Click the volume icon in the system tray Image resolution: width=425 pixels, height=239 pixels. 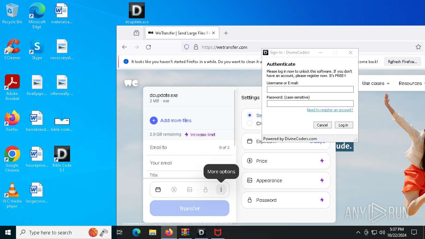click(382, 232)
